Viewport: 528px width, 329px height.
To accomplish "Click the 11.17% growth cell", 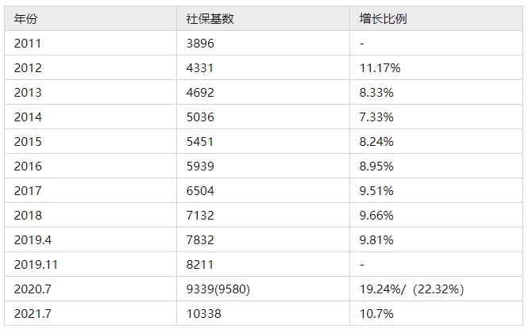I will (x=380, y=67).
